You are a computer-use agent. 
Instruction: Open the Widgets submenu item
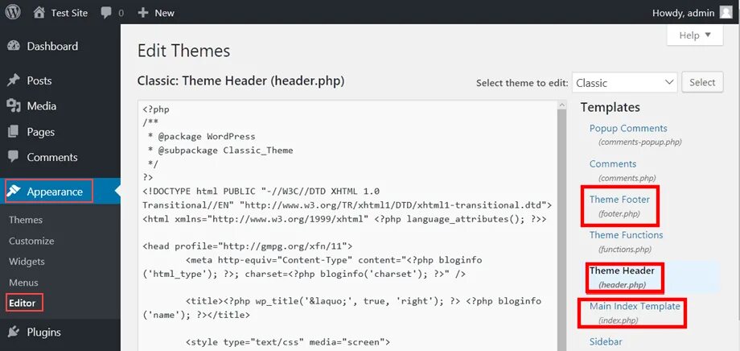[x=27, y=262]
